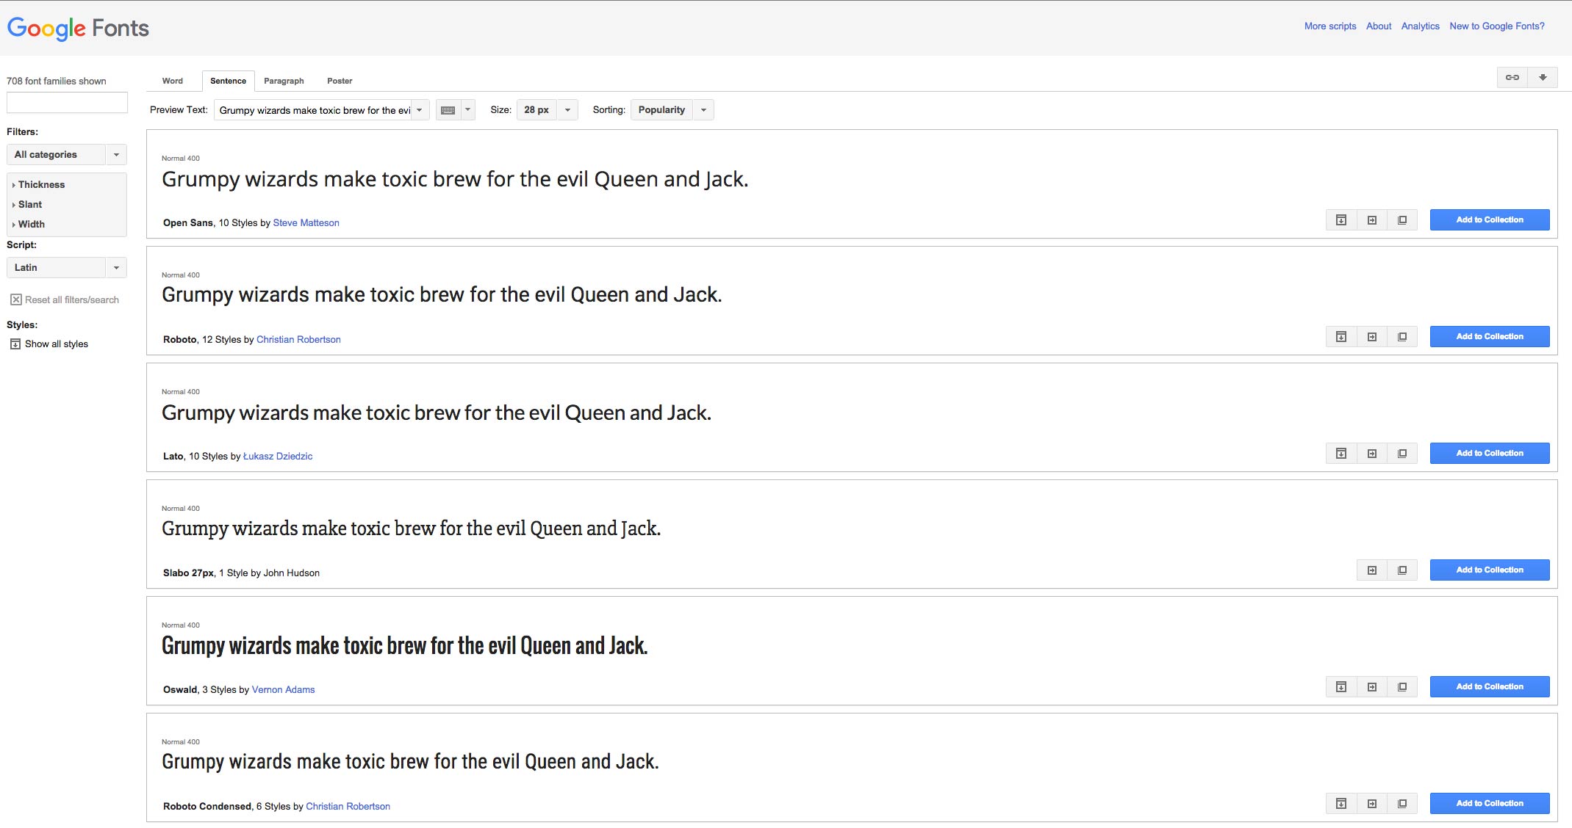Add Lato to Collection
This screenshot has width=1572, height=828.
[x=1490, y=454]
